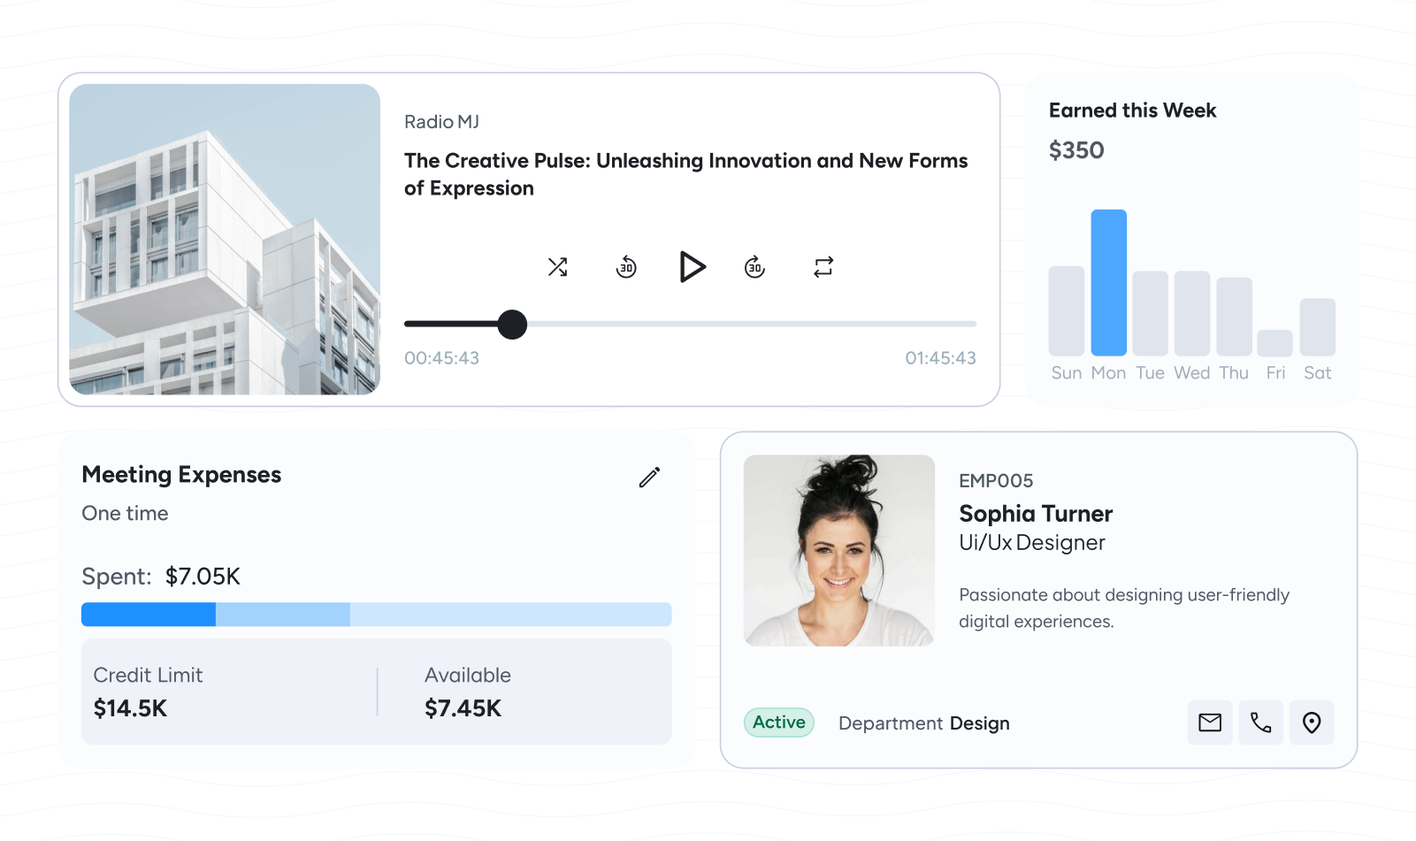Select the Mon bar in earnings chart
1416x841 pixels.
point(1108,283)
